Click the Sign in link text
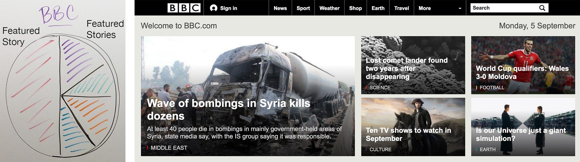The image size is (580, 162). click(229, 8)
